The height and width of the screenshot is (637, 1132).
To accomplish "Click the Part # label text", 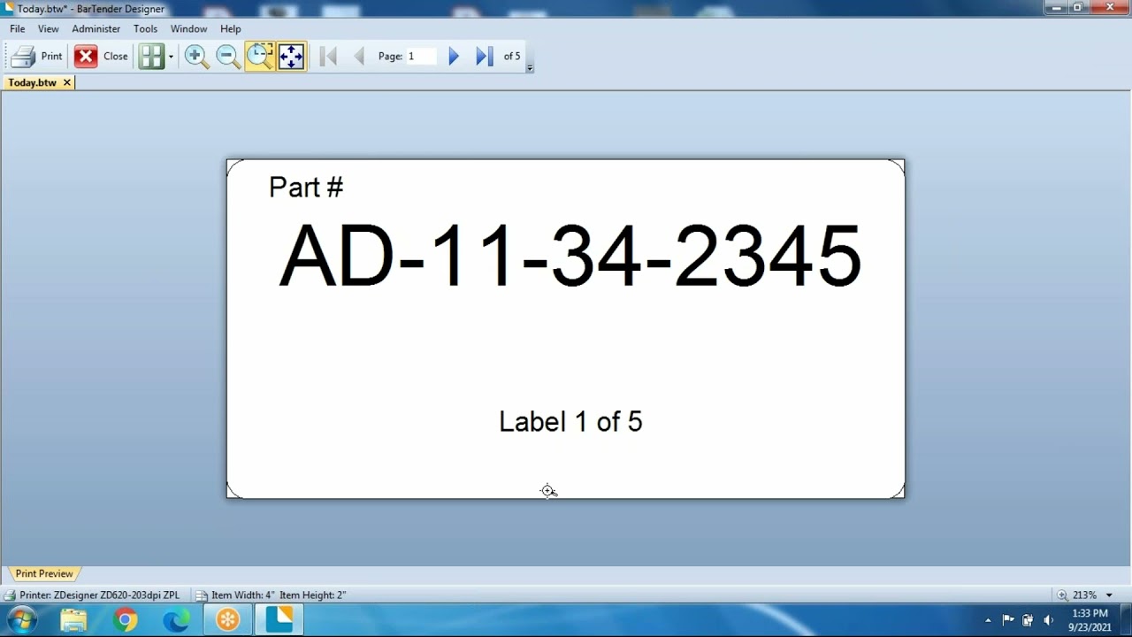I will coord(306,187).
